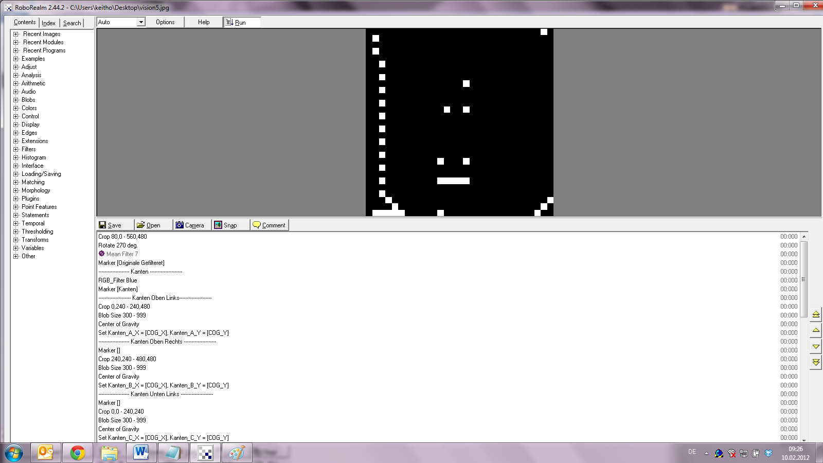Move selected module to top of pipeline
Screen dimensions: 823x463
[816, 314]
